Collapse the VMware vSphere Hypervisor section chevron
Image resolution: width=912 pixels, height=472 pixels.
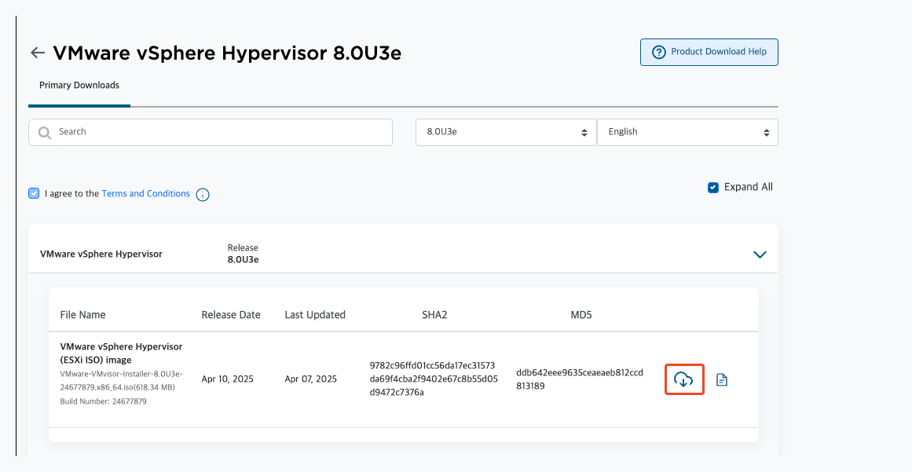coord(760,254)
